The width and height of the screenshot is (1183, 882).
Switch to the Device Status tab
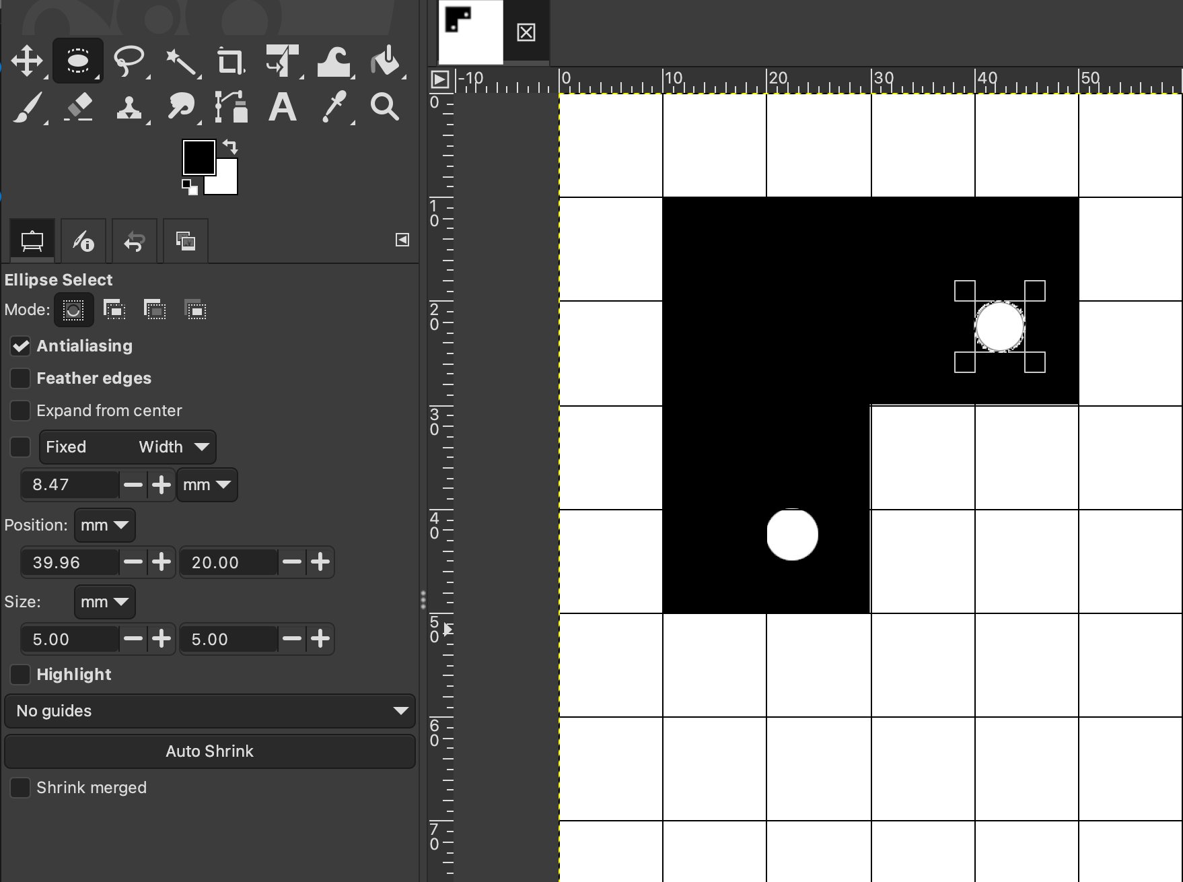[x=83, y=240]
